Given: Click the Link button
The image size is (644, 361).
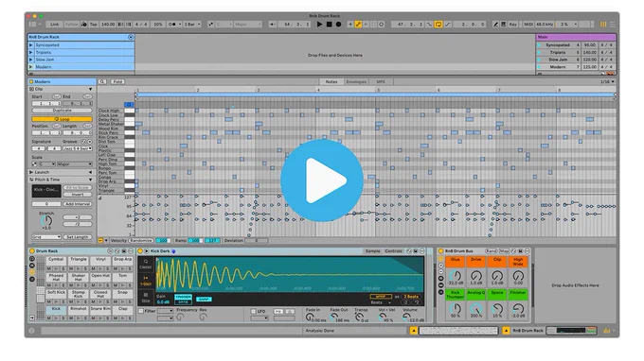Looking at the screenshot, I should point(55,25).
